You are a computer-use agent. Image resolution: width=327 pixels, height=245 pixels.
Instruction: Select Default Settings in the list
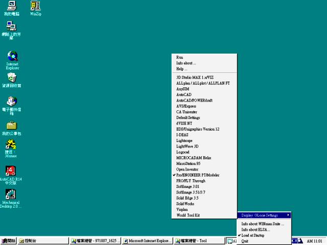click(204, 118)
